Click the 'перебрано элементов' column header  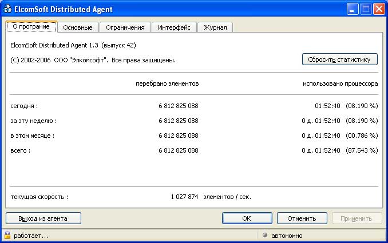(167, 83)
